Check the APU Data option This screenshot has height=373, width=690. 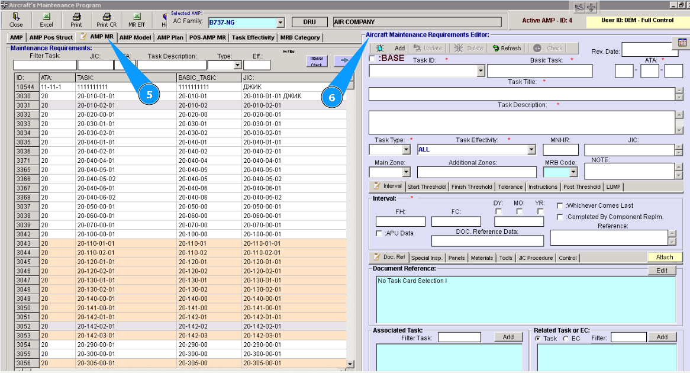point(379,233)
